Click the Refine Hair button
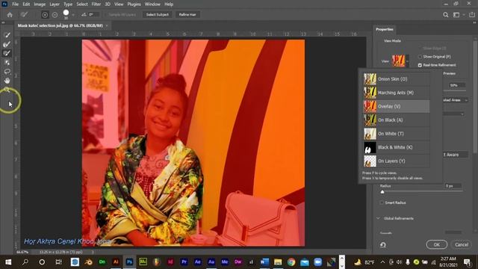Viewport: 478px width, 269px height. click(x=187, y=15)
